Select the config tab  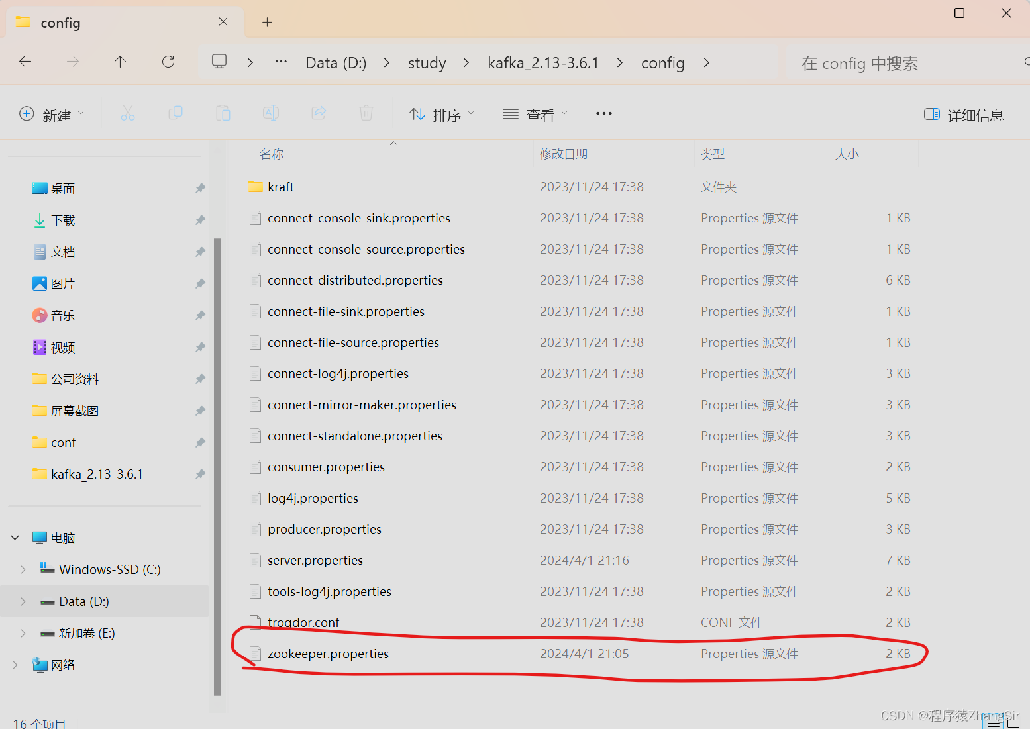(125, 23)
